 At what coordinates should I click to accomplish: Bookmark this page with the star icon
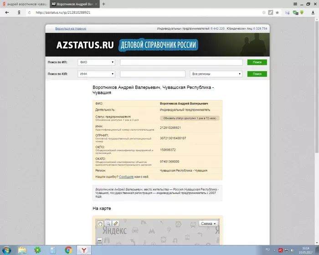[x=277, y=13]
